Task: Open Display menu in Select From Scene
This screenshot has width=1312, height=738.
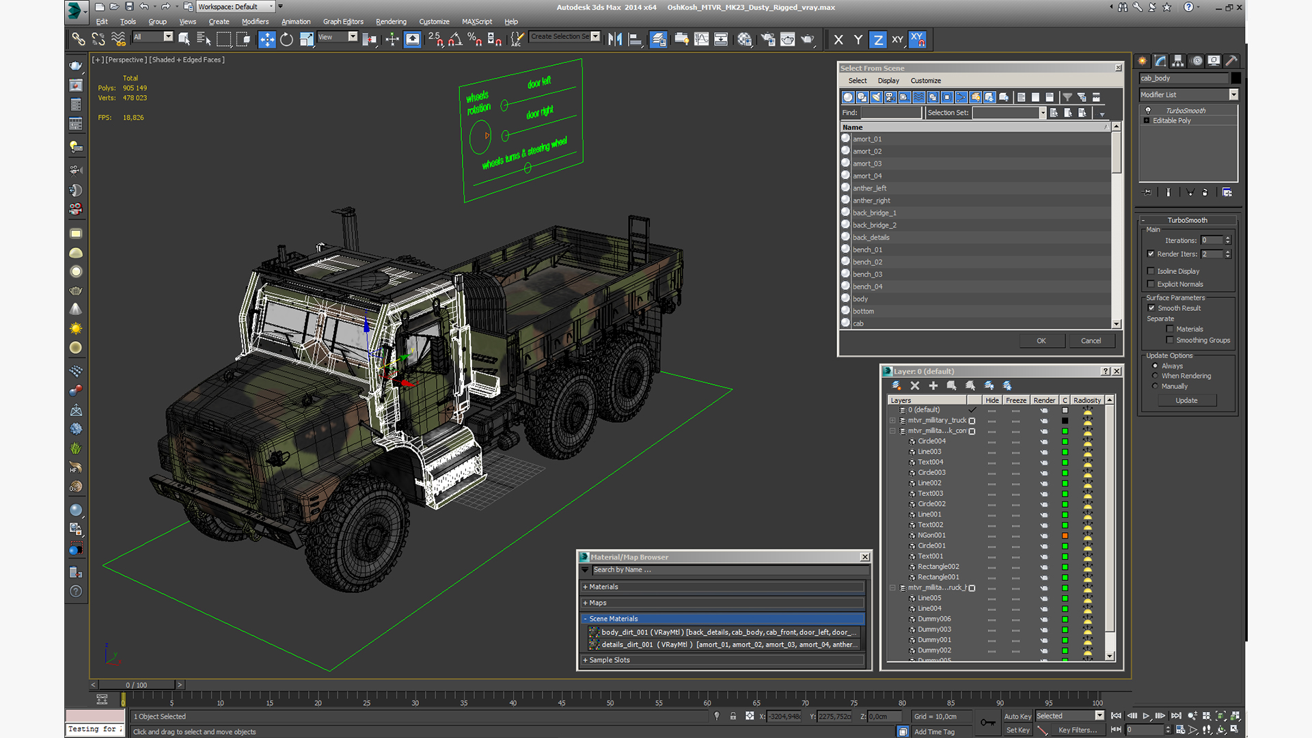Action: [x=888, y=81]
